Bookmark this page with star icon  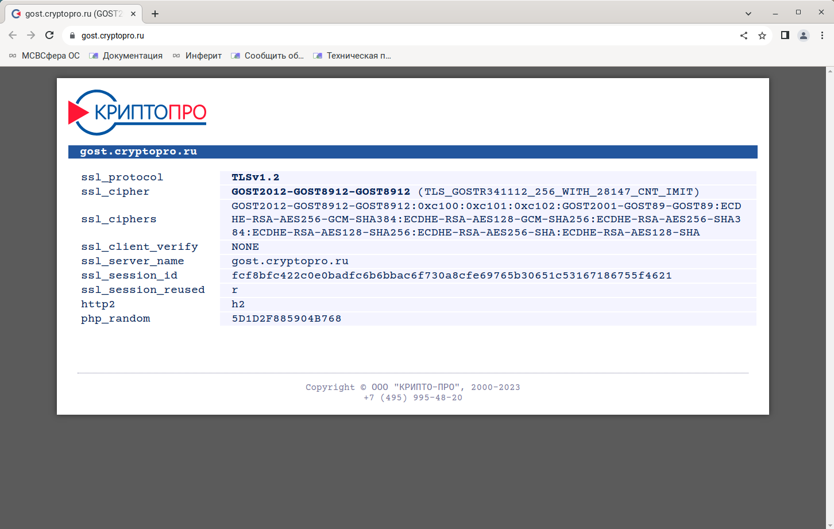point(762,36)
